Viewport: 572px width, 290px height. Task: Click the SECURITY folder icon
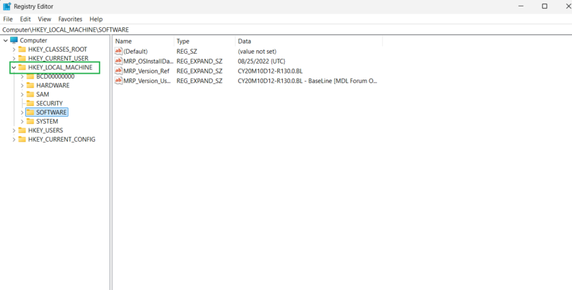[30, 103]
